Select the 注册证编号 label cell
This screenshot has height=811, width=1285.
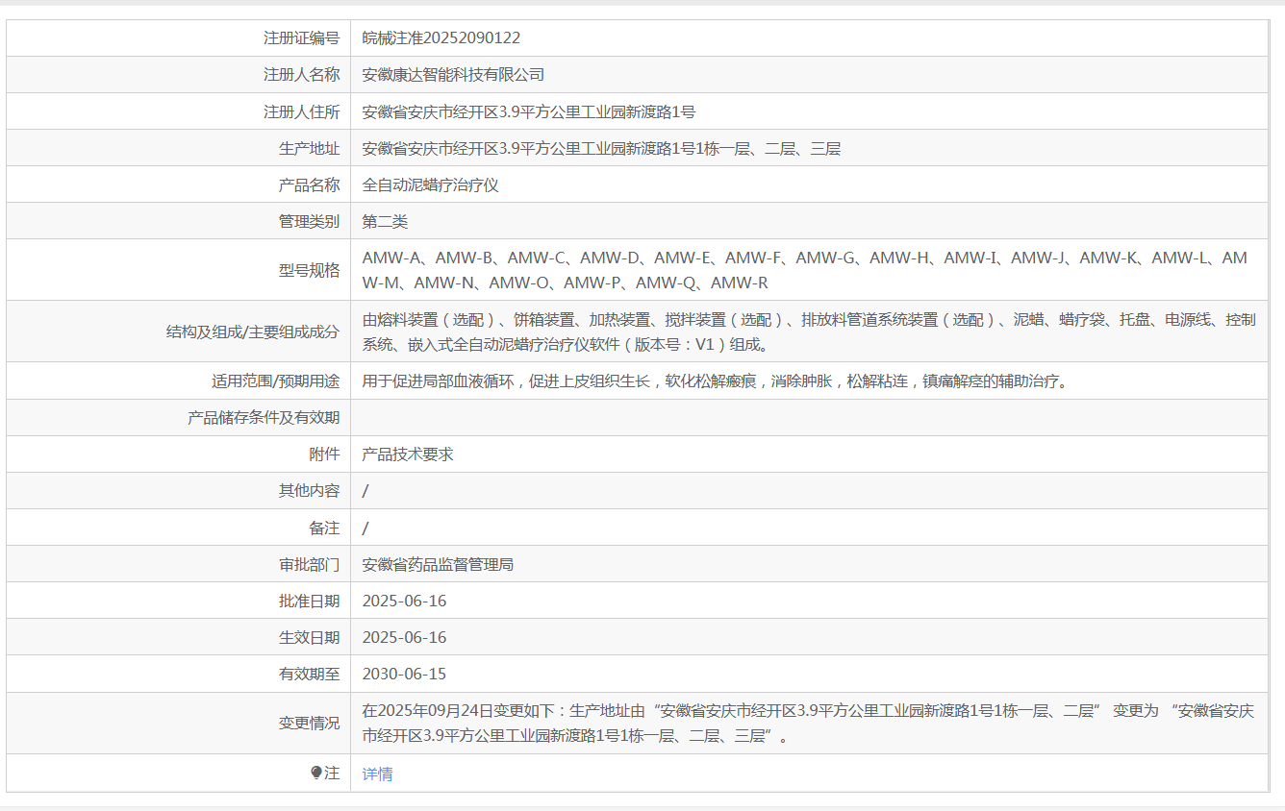point(302,38)
